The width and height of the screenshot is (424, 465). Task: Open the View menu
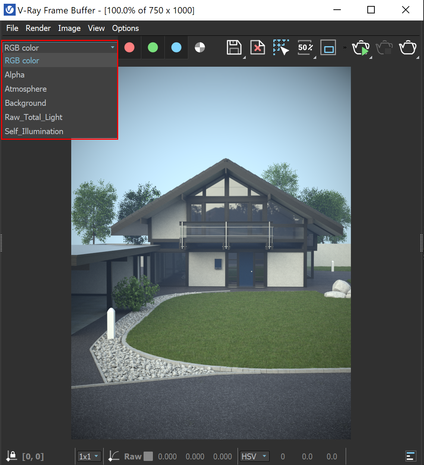pyautogui.click(x=96, y=28)
